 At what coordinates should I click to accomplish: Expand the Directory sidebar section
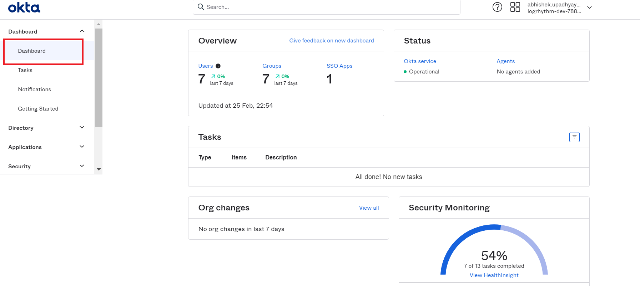[x=82, y=128]
